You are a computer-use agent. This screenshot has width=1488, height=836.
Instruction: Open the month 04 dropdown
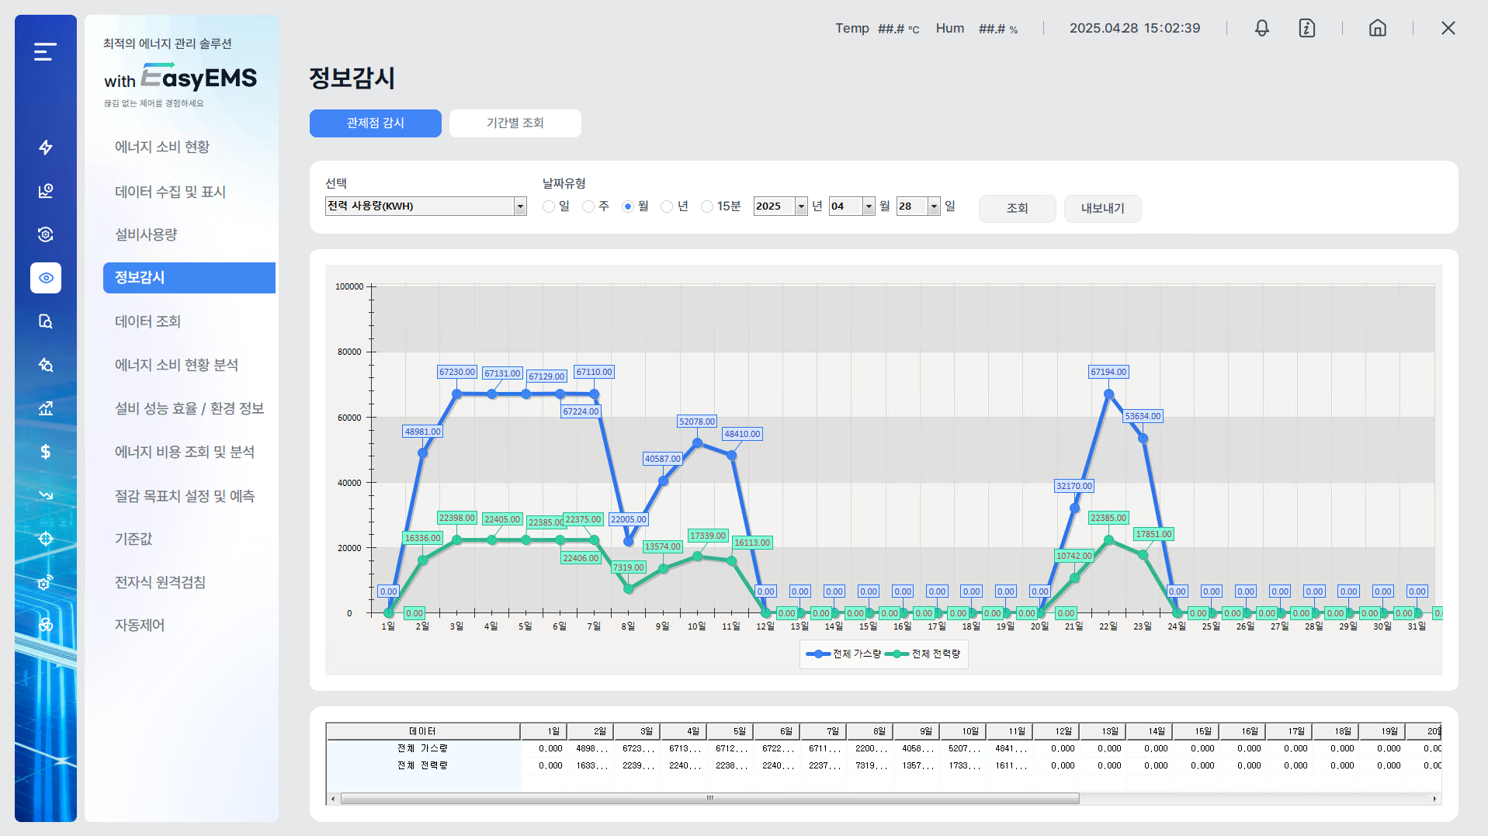coord(869,206)
